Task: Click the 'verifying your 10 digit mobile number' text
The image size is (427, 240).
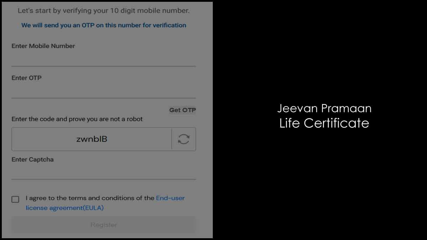Action: click(126, 11)
